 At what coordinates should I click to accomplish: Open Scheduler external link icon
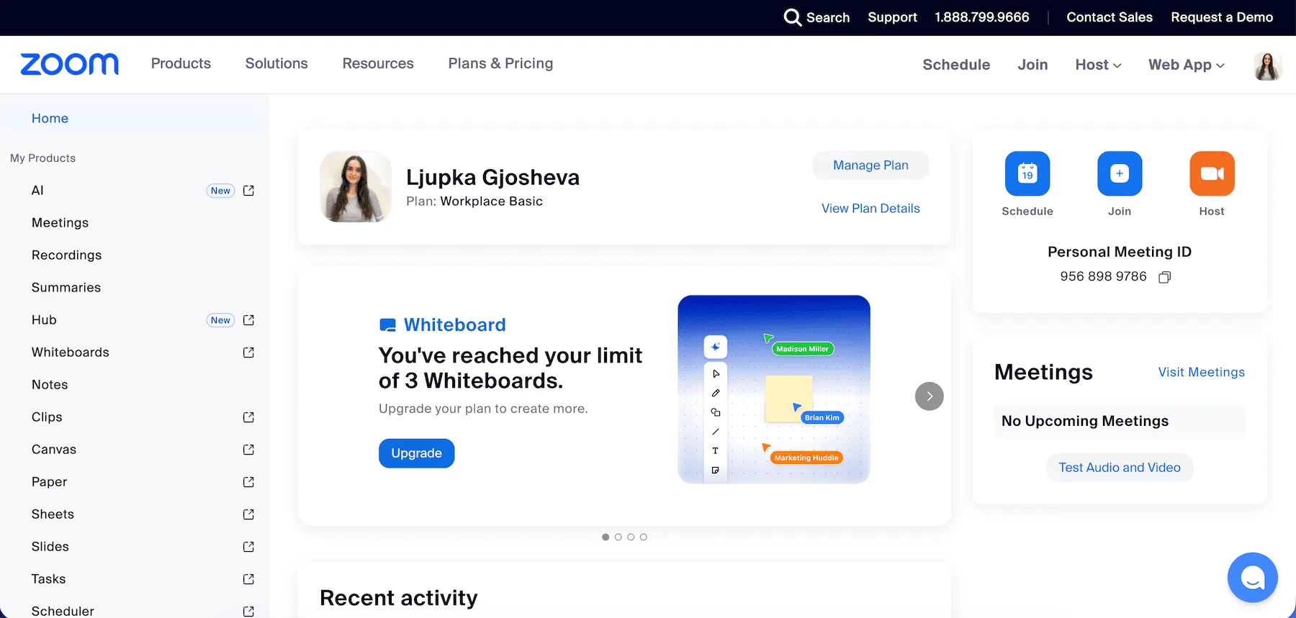point(248,612)
